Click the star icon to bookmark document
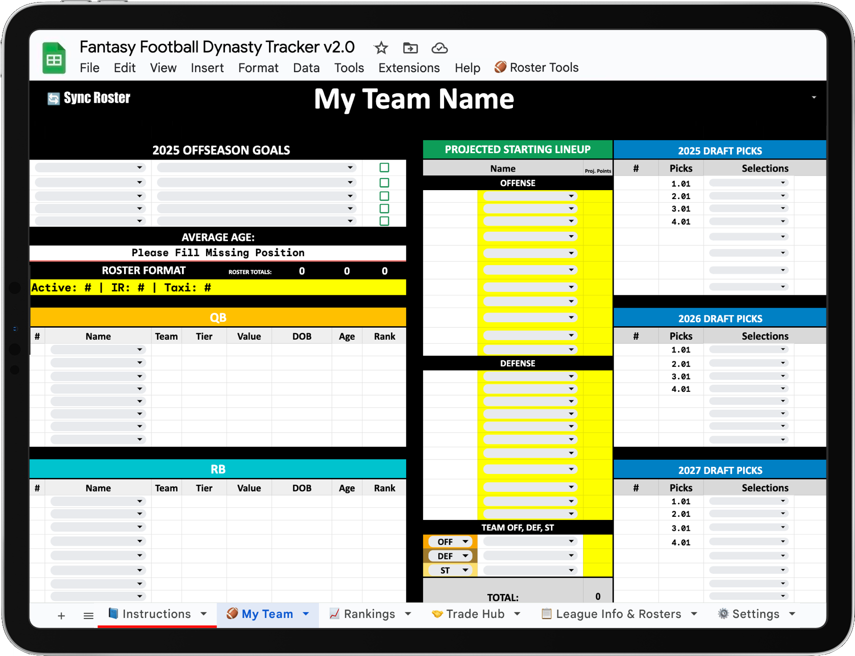The height and width of the screenshot is (656, 855). (x=381, y=48)
